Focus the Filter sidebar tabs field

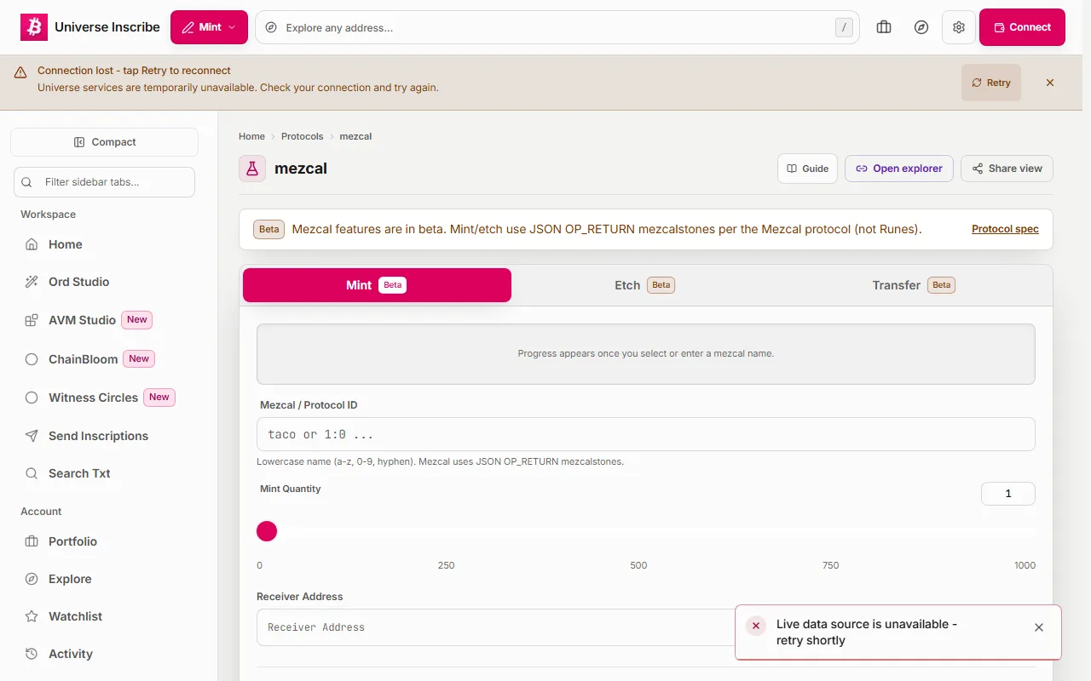click(104, 182)
